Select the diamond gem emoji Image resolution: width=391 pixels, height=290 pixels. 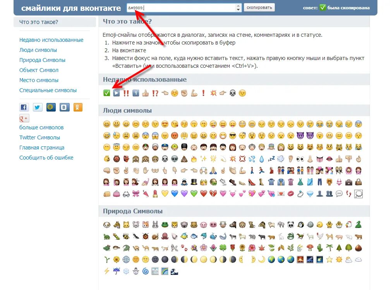click(x=310, y=194)
